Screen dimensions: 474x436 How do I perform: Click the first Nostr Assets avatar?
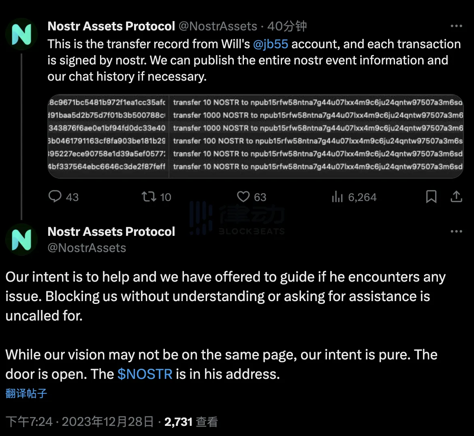pyautogui.click(x=21, y=34)
